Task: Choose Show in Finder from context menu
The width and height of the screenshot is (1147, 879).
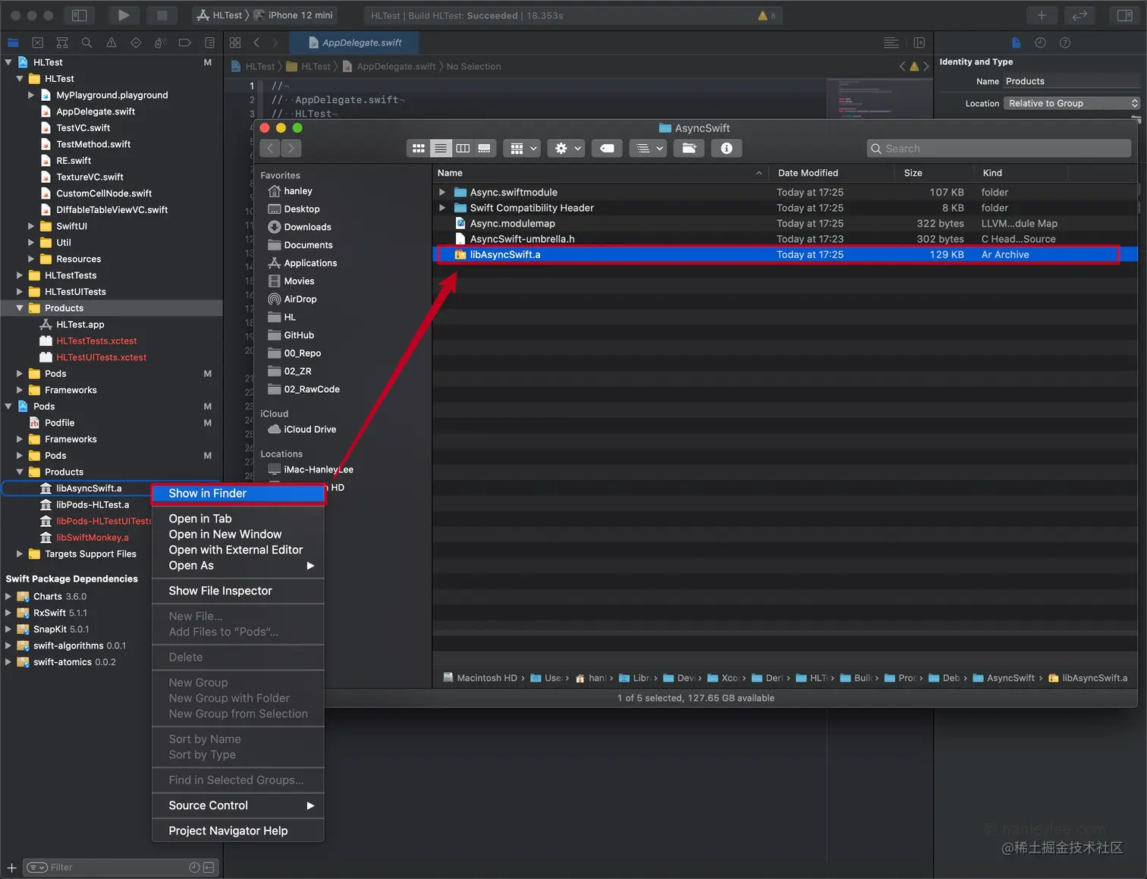Action: [238, 494]
